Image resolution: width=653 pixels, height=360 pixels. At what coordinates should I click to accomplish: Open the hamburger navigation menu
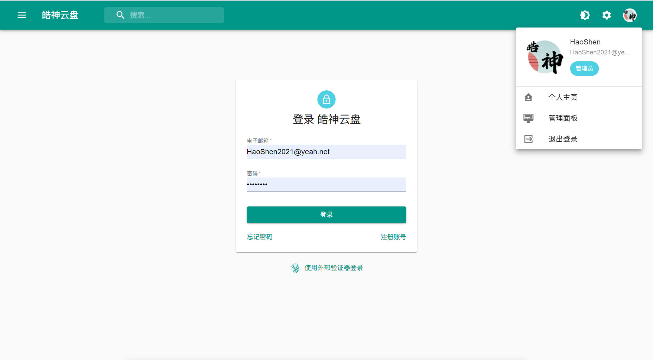(x=22, y=15)
